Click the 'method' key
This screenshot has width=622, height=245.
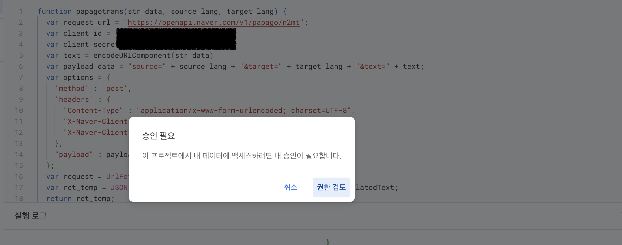72,89
